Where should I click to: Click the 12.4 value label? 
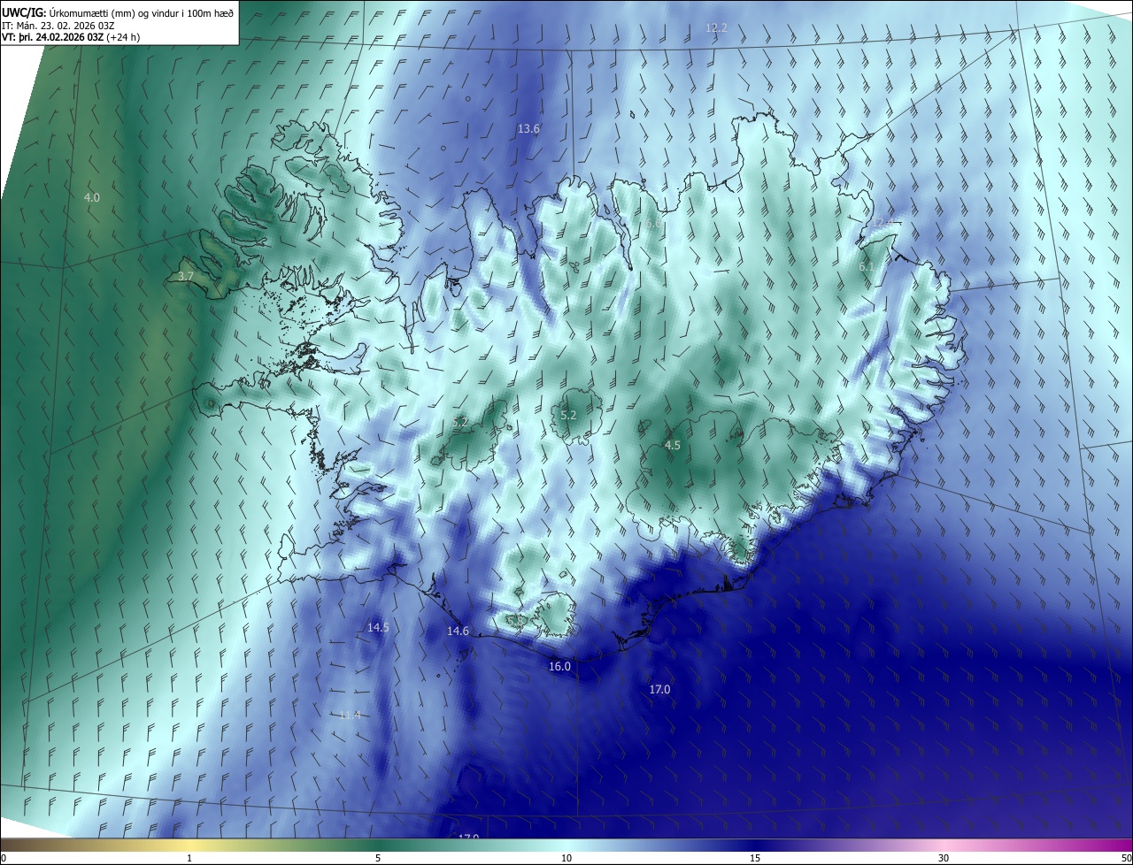pyautogui.click(x=883, y=223)
